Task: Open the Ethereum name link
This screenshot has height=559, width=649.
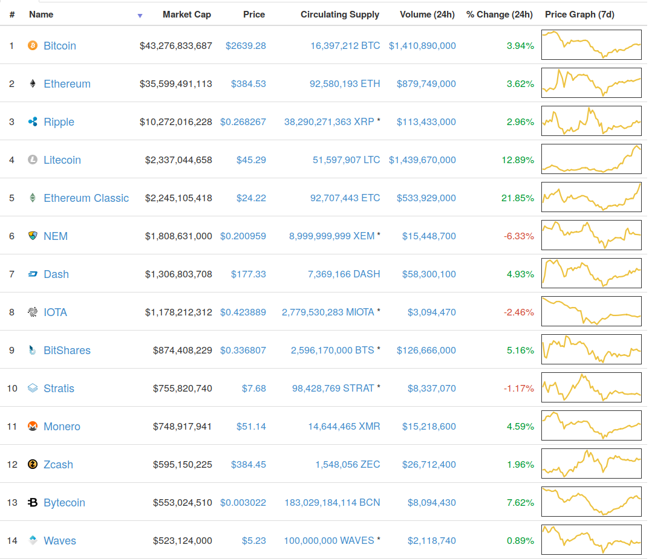Action: 67,83
